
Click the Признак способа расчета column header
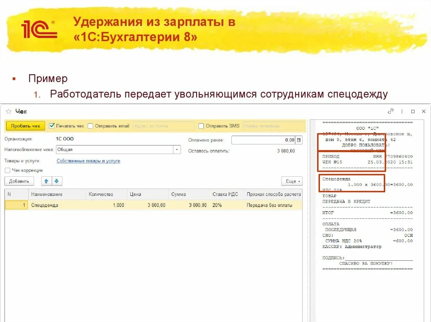[x=273, y=194]
